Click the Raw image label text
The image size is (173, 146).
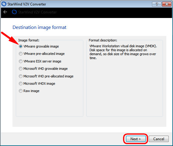31,91
